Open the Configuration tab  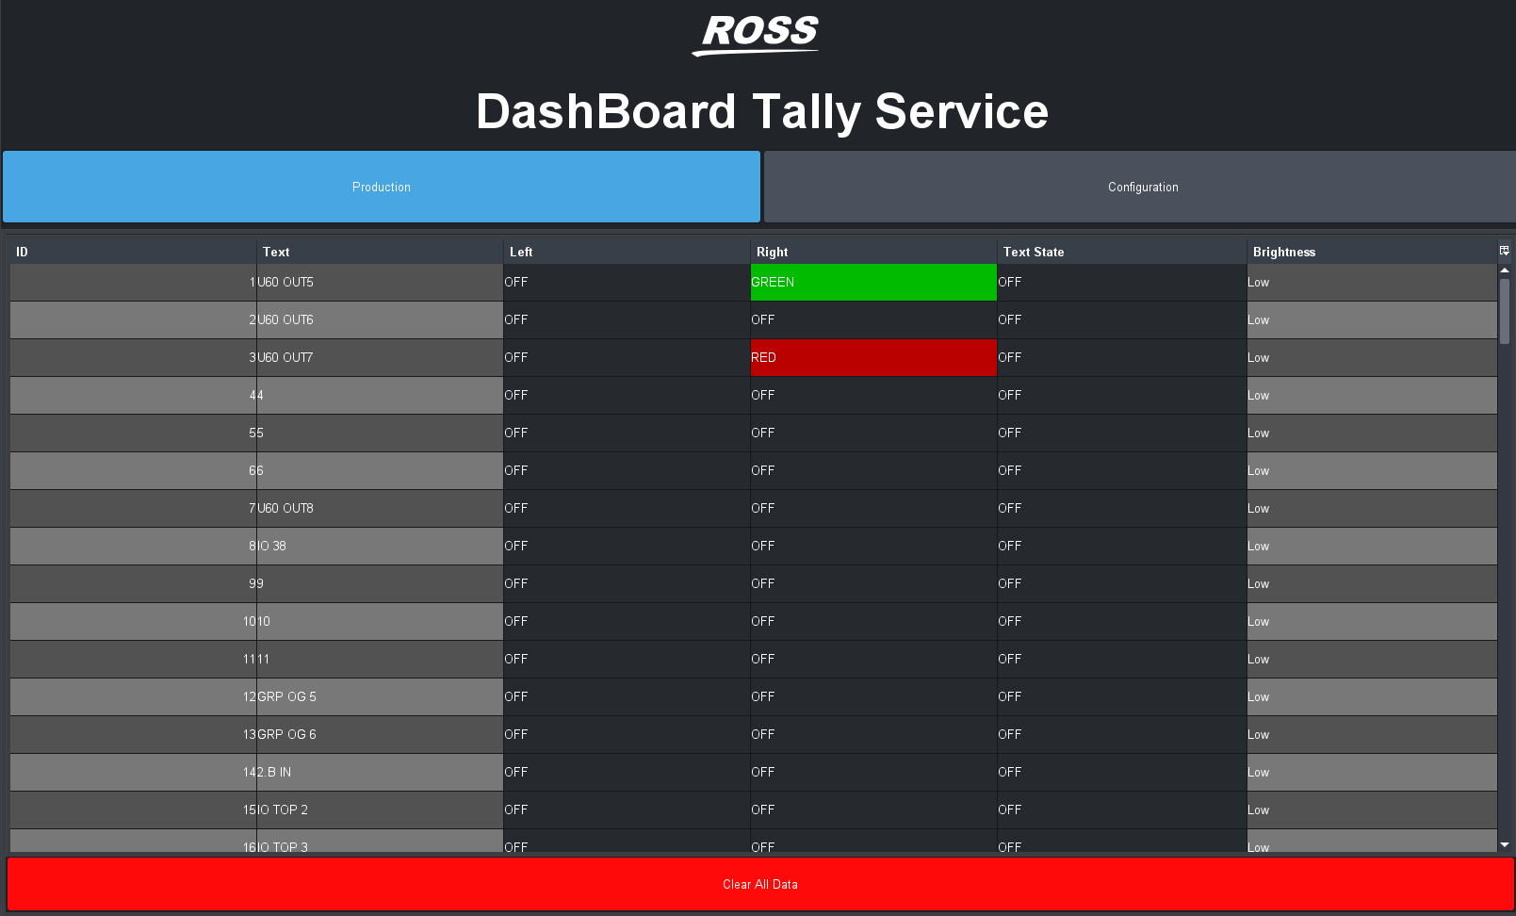1140,187
